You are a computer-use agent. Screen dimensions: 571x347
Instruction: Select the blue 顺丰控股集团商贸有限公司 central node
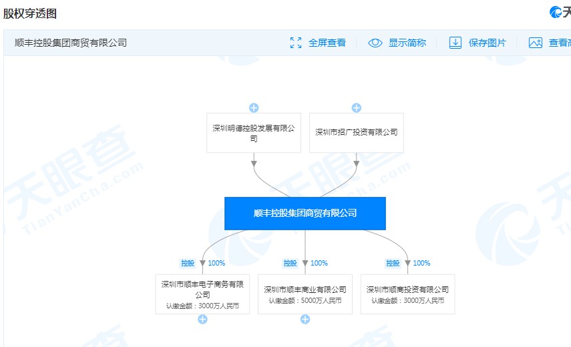click(x=305, y=214)
